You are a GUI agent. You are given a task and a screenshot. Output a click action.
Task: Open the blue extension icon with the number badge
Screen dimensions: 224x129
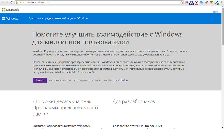pyautogui.click(x=191, y=2)
